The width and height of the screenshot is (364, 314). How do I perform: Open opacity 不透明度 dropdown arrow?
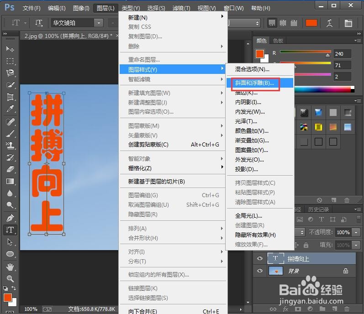356,232
